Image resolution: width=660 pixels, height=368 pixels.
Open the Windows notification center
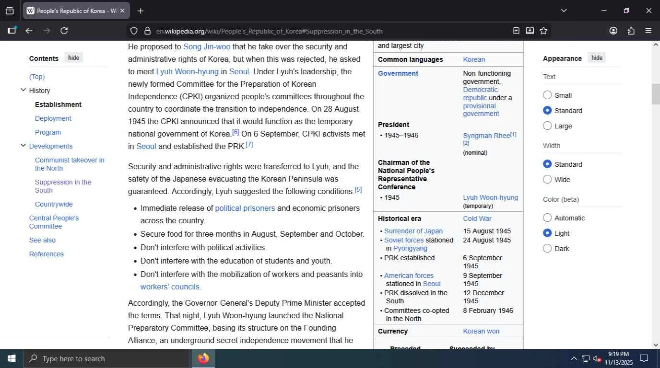point(644,358)
